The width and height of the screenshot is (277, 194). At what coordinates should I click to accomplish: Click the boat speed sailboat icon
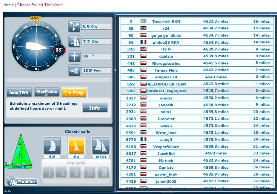click(74, 41)
